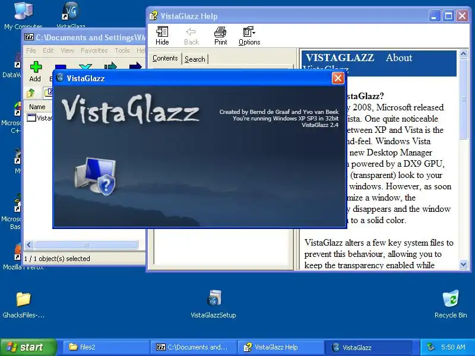Viewport: 475px width, 356px height.
Task: Switch to VistaGlazz Help taskbar button
Action: tap(280, 347)
